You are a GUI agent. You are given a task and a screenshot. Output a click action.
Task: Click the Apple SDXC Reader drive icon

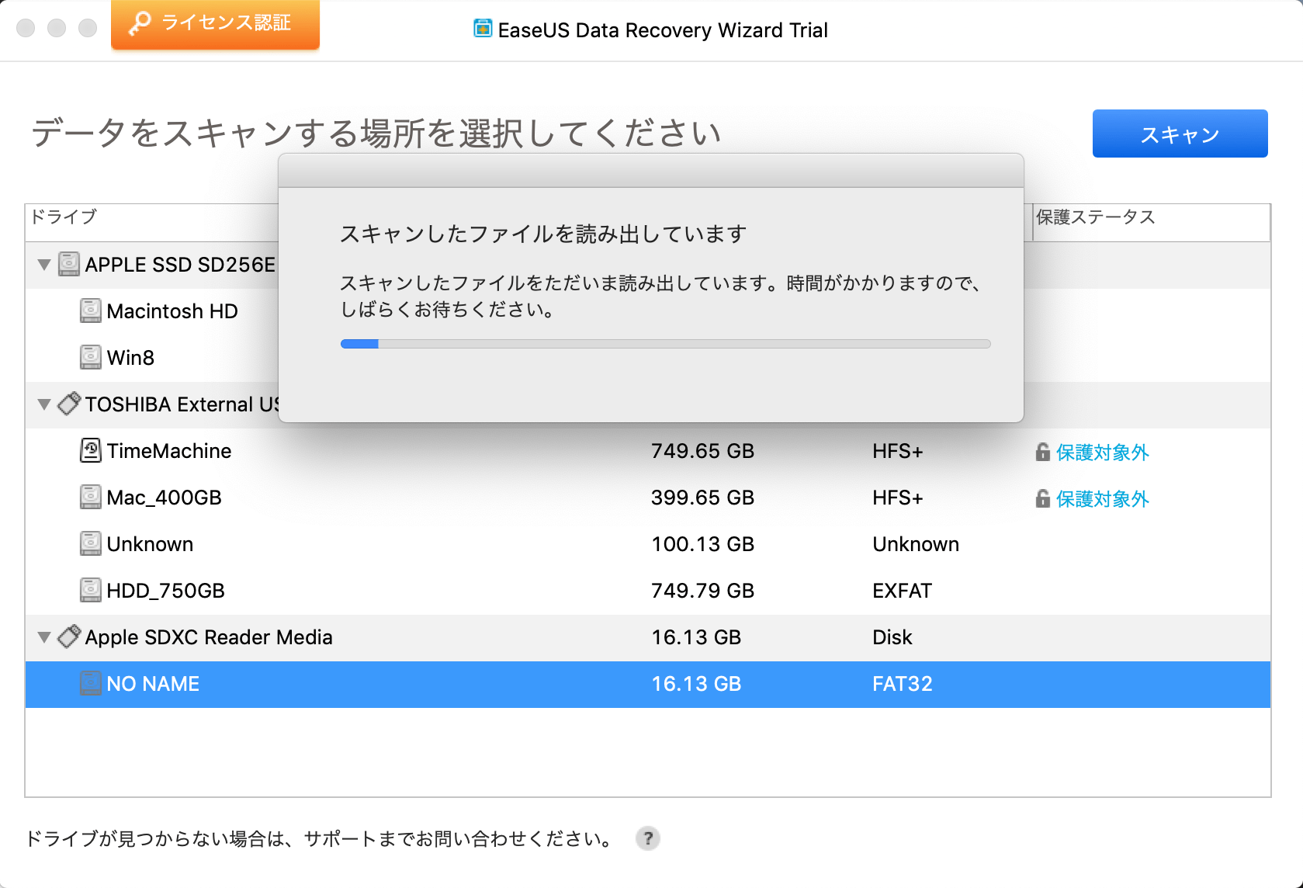click(69, 637)
